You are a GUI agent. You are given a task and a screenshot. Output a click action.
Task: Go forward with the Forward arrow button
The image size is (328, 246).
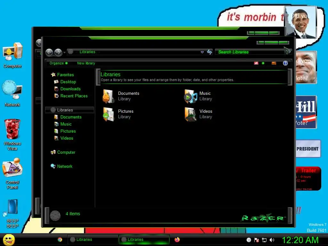click(x=58, y=52)
